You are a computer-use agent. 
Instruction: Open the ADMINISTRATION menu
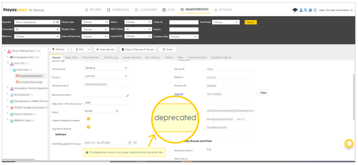(x=194, y=9)
